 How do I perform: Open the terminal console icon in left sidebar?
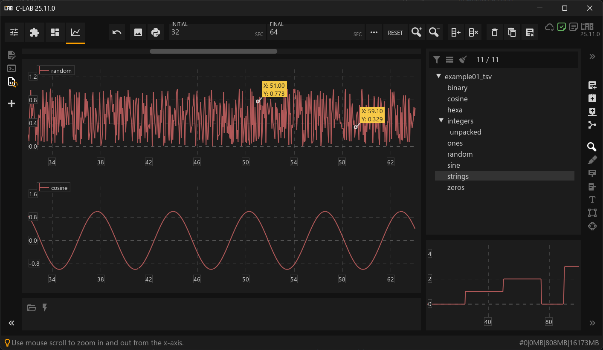click(x=12, y=68)
